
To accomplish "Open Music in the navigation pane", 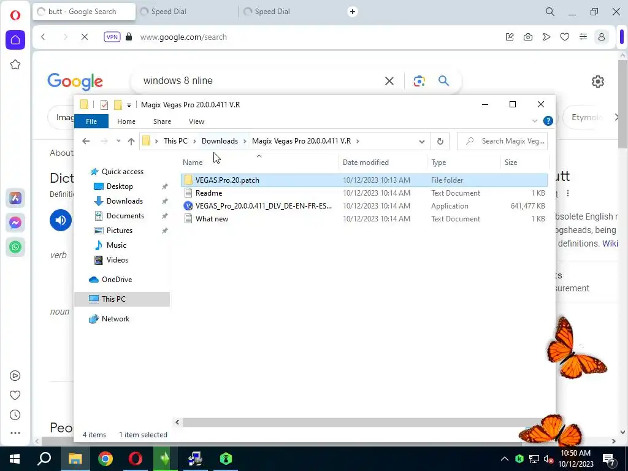I will pyautogui.click(x=116, y=245).
